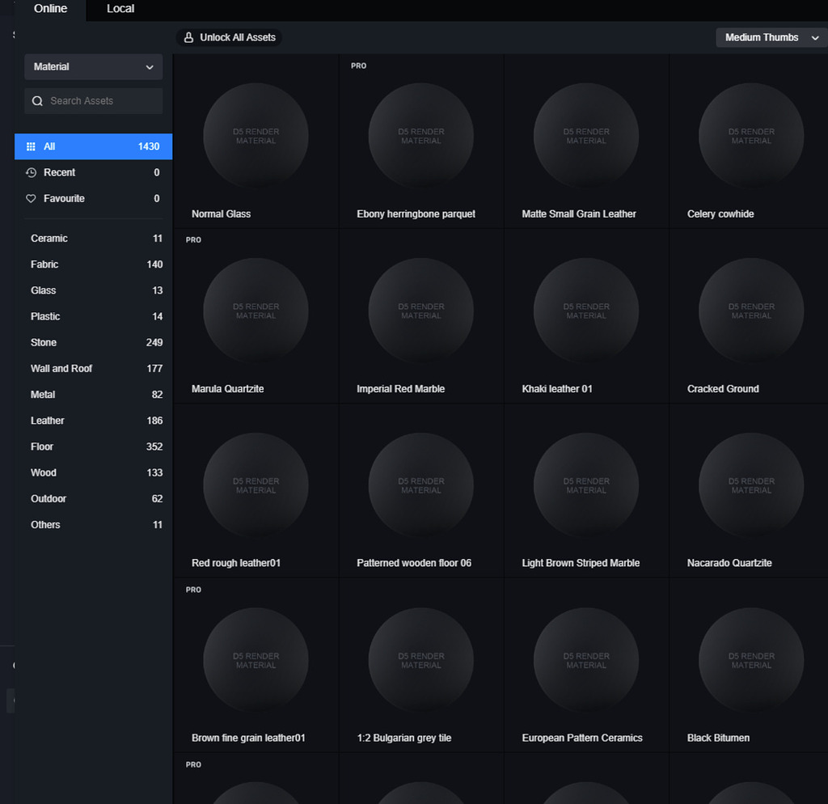This screenshot has width=828, height=804.
Task: Pick the Brown fine grain leather01 thumbnail
Action: click(x=256, y=660)
